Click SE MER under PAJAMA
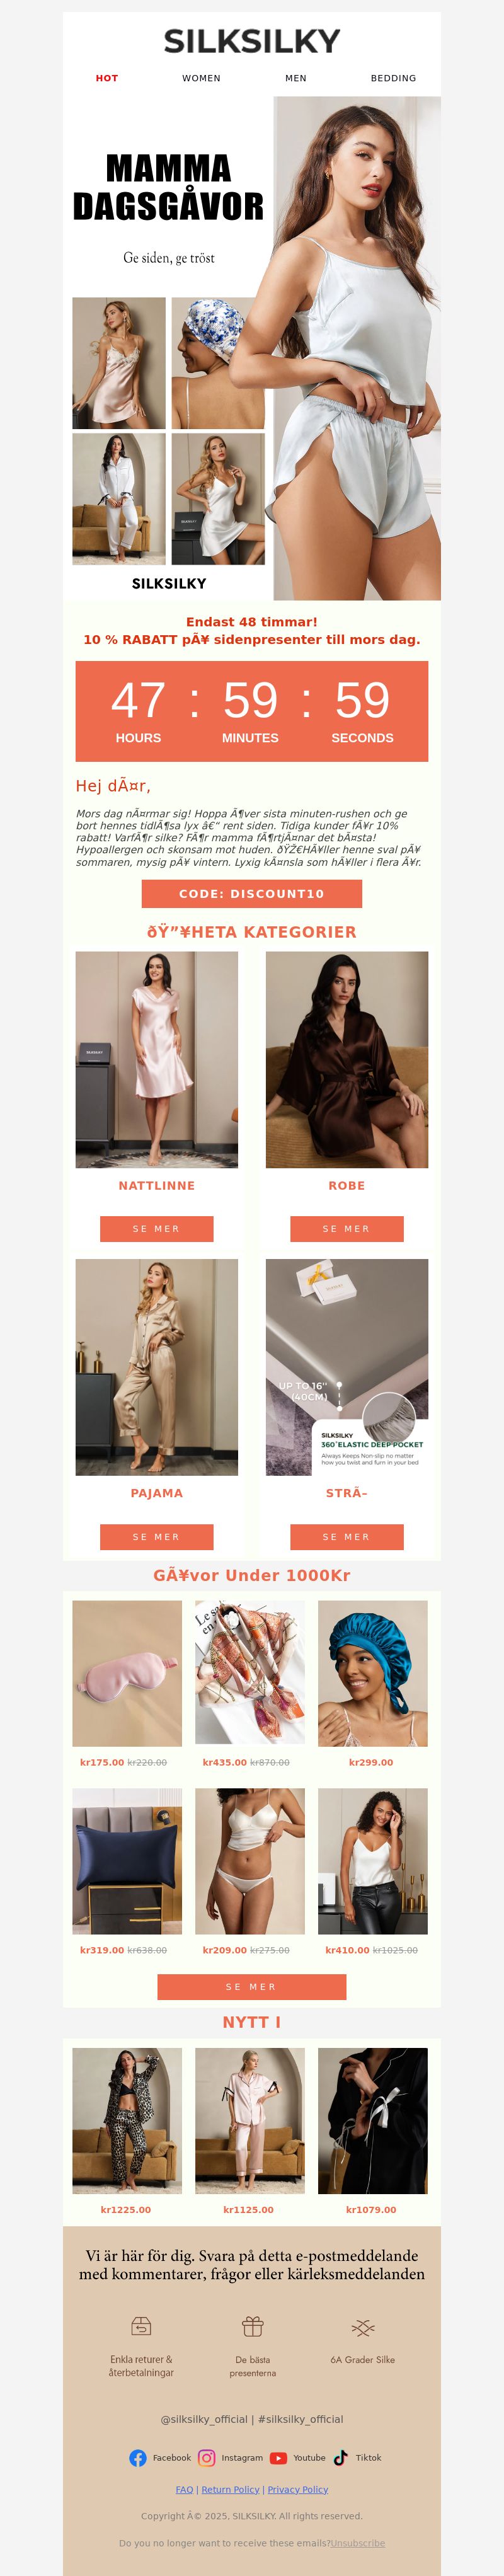The image size is (504, 2576). click(x=157, y=1536)
